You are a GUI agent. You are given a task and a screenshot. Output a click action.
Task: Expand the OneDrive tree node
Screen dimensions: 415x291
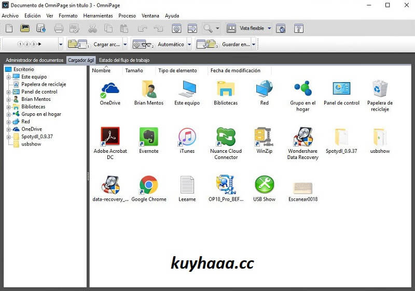8,129
